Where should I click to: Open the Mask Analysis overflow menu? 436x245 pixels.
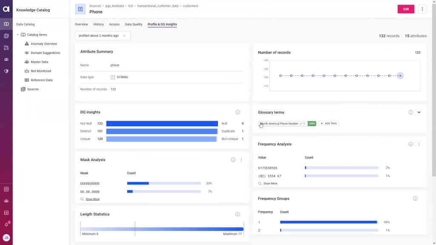241,160
